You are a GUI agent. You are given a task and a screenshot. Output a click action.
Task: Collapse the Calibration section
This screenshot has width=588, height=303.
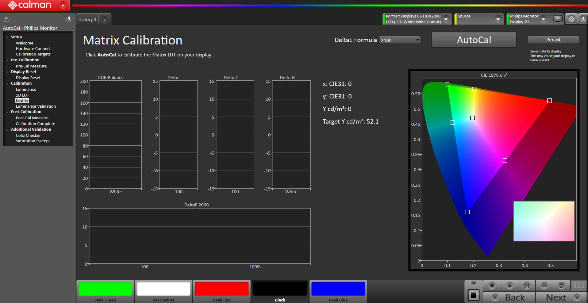[x=7, y=83]
